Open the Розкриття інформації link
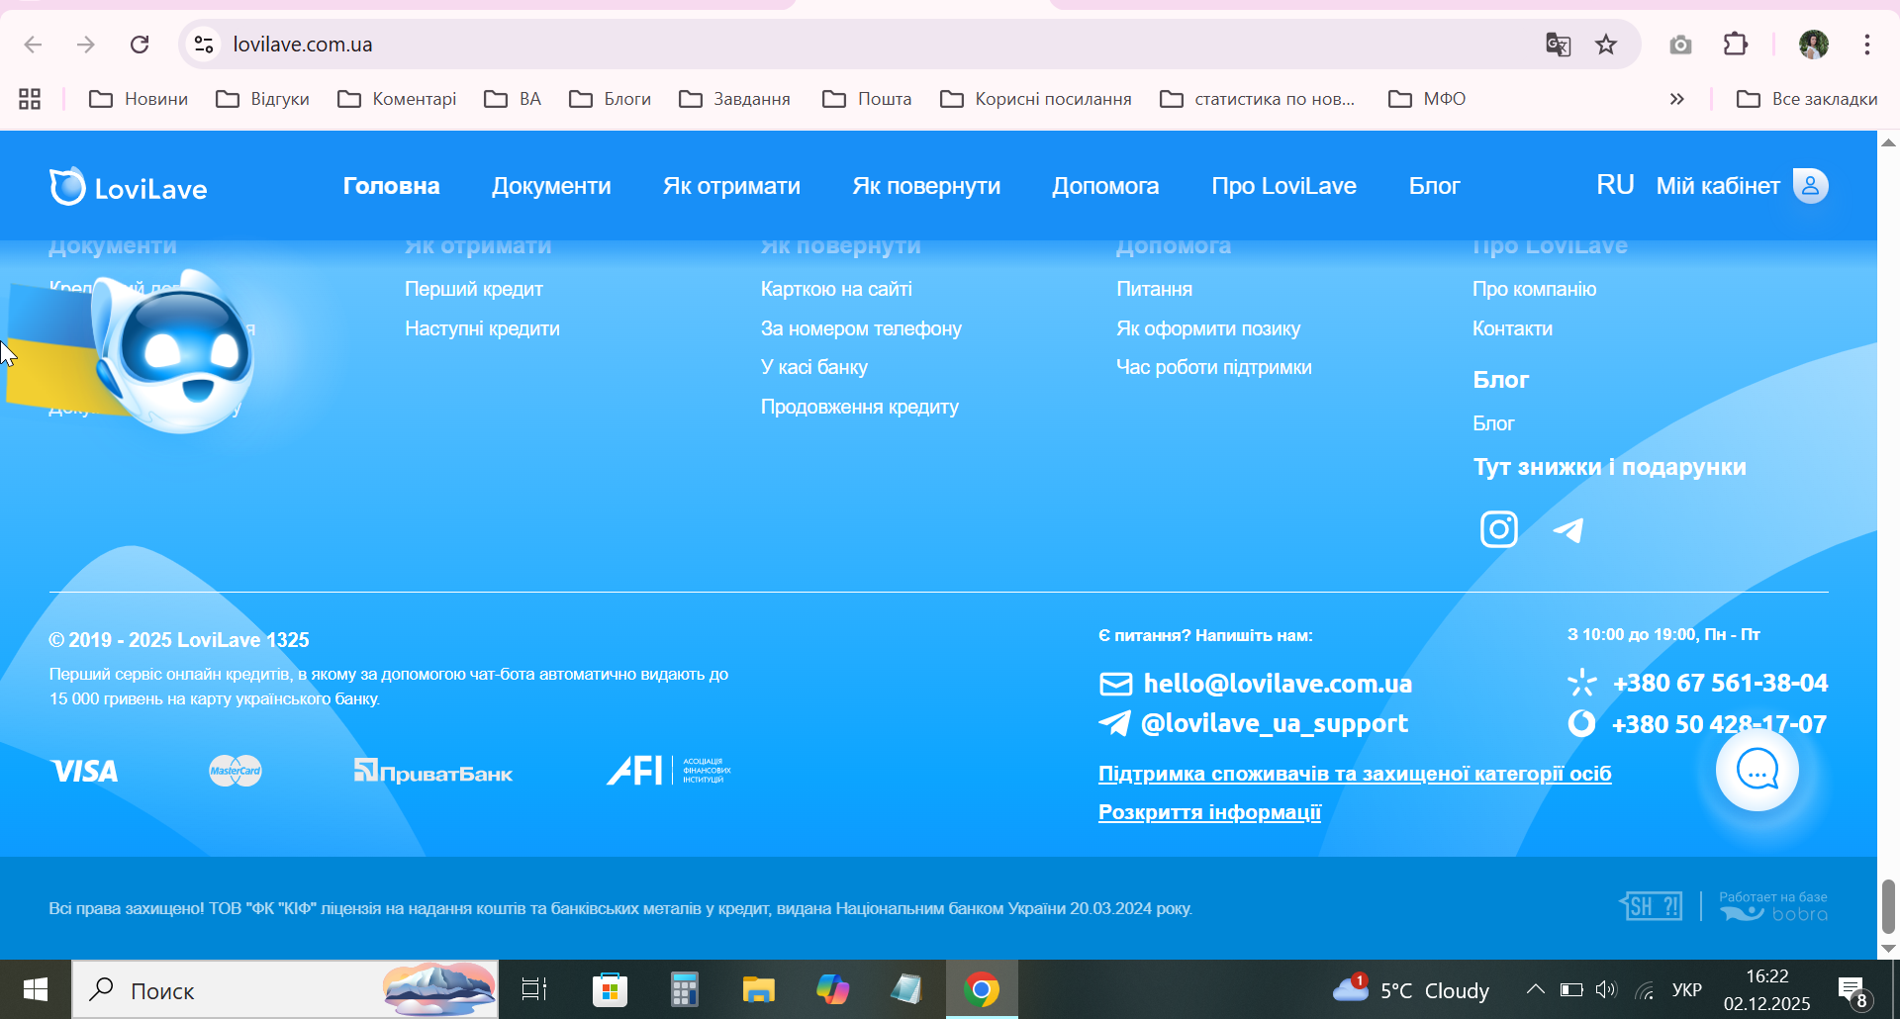Screen dimensions: 1900x1019 point(1209,812)
